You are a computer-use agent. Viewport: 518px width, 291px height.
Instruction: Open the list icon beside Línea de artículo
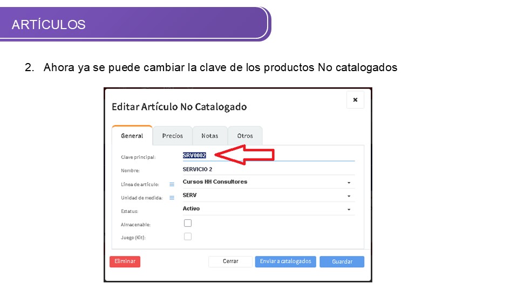[x=172, y=184]
